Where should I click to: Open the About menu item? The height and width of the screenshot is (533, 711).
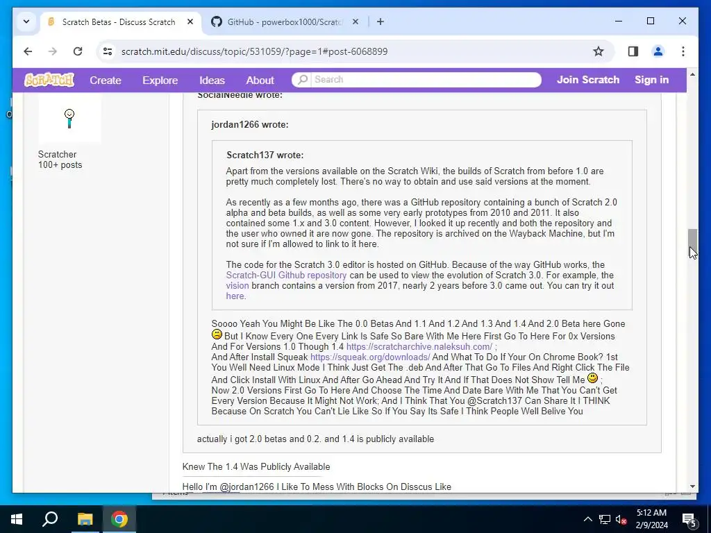pos(260,81)
